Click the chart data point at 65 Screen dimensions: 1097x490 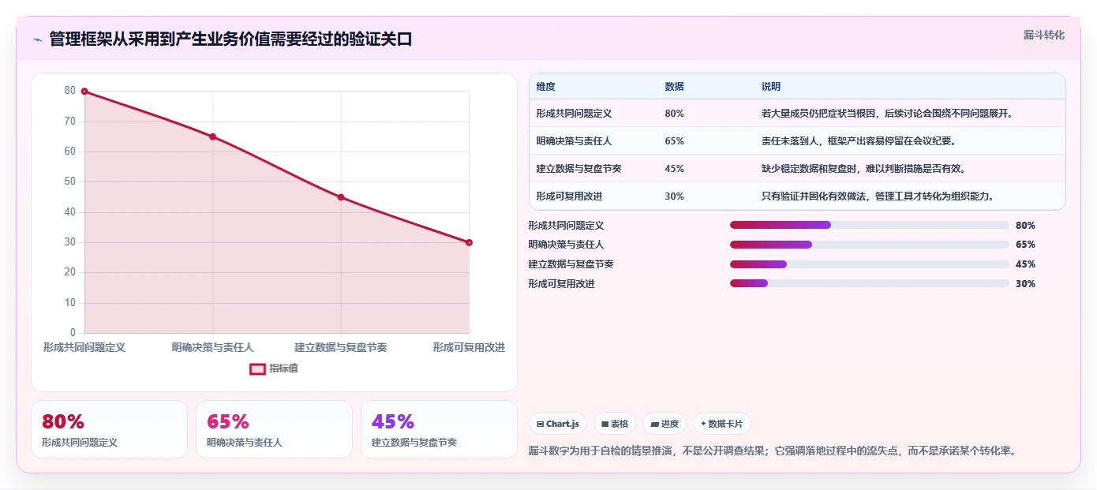click(212, 137)
